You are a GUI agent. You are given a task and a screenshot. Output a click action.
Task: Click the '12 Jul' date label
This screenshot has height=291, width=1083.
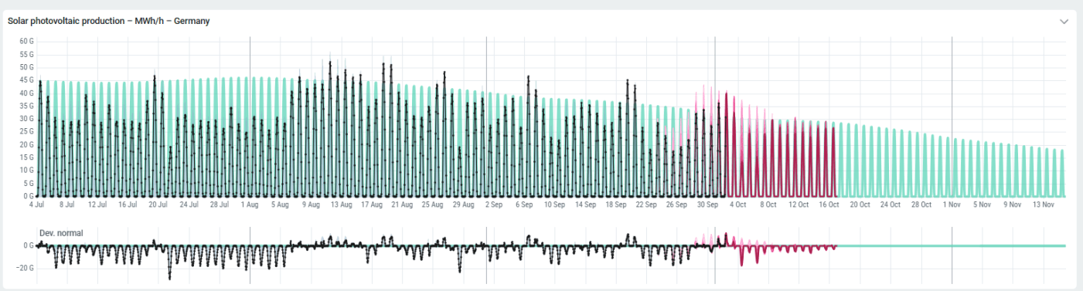(x=97, y=205)
